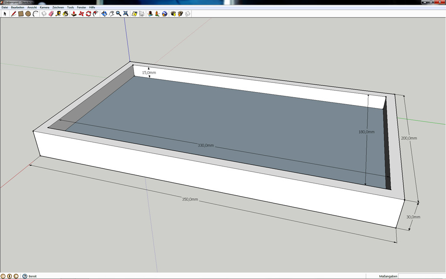Pick the pink Eraser tool

coord(51,14)
